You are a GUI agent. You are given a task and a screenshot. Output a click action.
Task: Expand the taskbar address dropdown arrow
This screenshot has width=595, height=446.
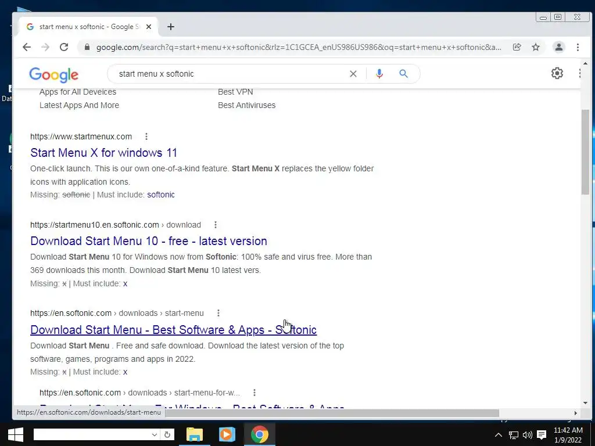tap(154, 434)
